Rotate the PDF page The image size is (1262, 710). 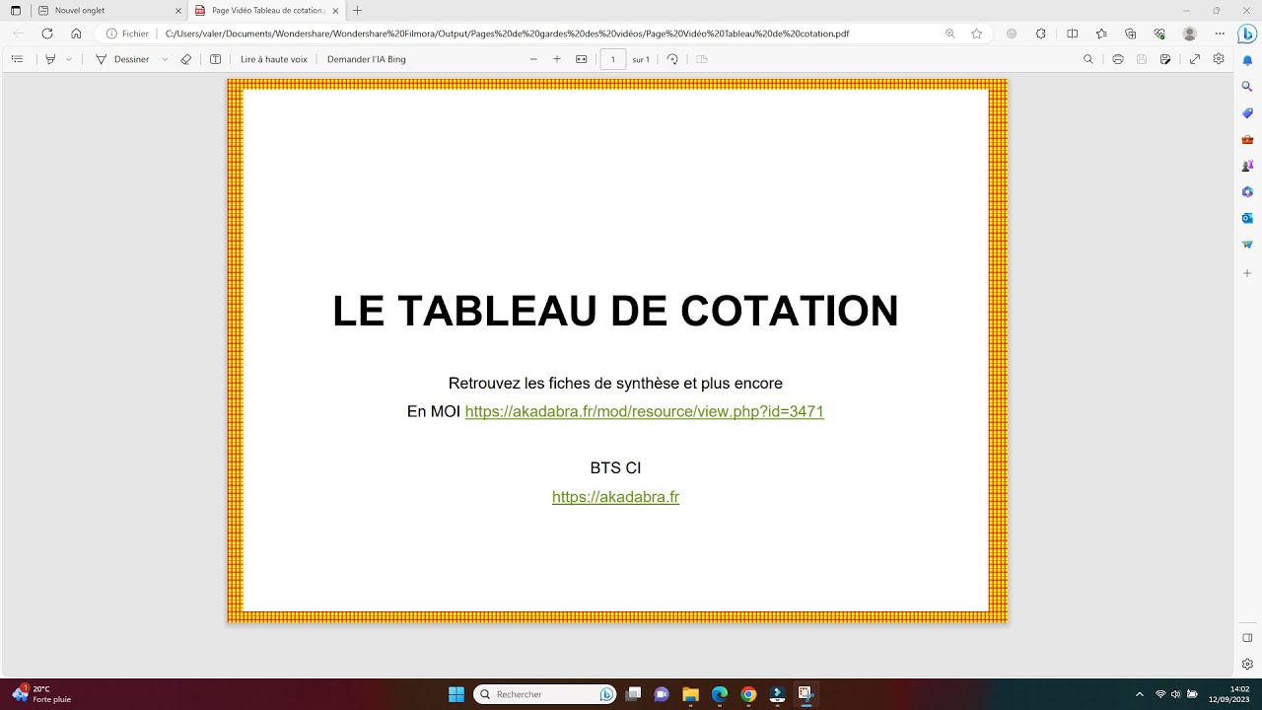(672, 59)
